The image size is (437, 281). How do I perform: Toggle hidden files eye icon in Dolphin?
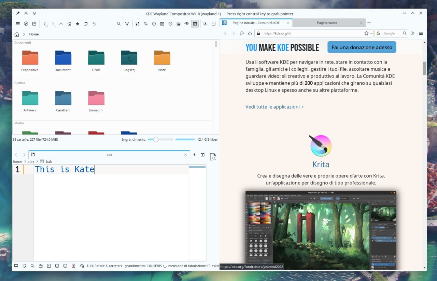pos(187,24)
